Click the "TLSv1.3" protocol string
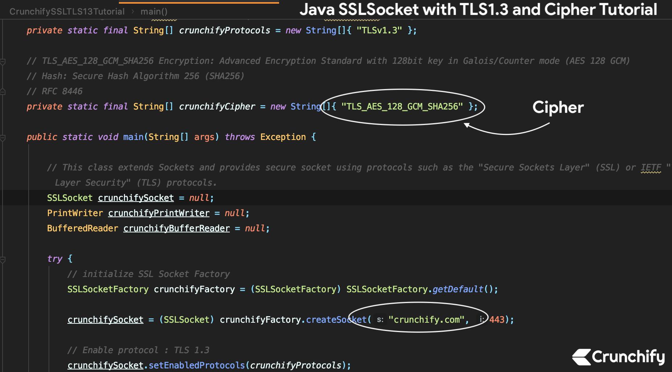Viewport: 672px width, 372px height. click(x=379, y=30)
